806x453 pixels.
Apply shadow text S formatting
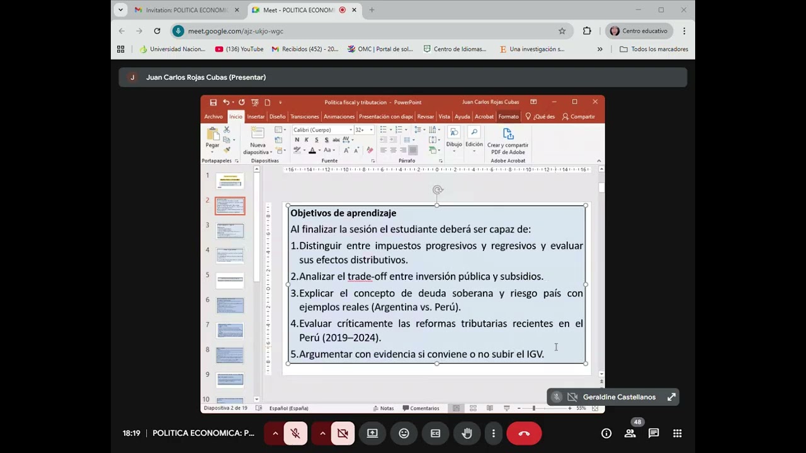coord(326,140)
